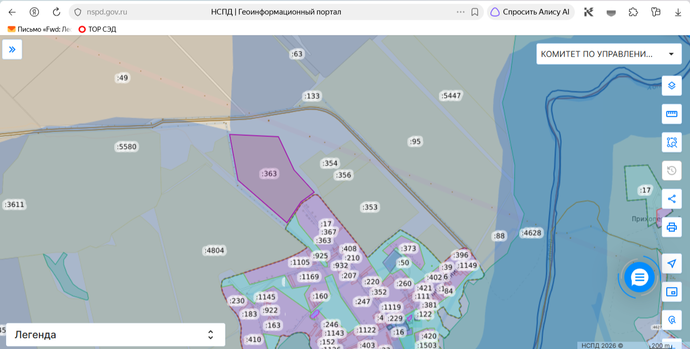Open the history clock icon

(671, 171)
